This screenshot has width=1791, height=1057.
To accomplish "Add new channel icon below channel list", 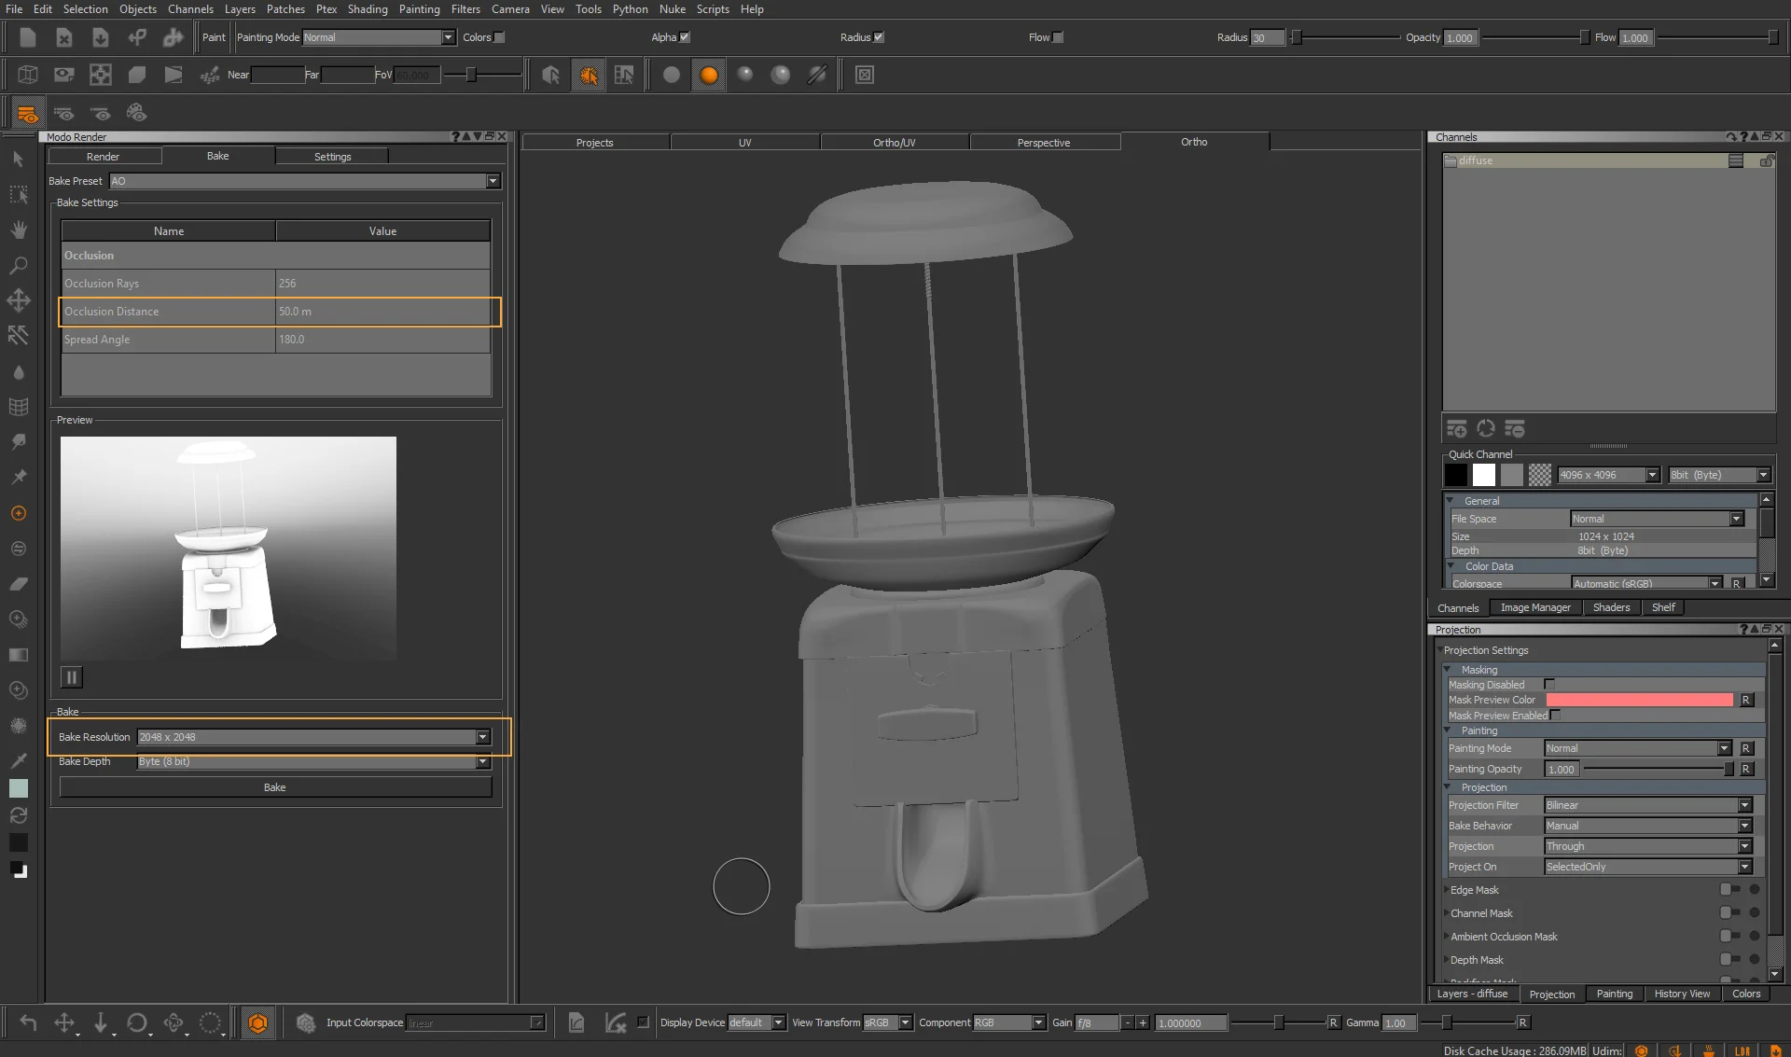I will pyautogui.click(x=1456, y=429).
